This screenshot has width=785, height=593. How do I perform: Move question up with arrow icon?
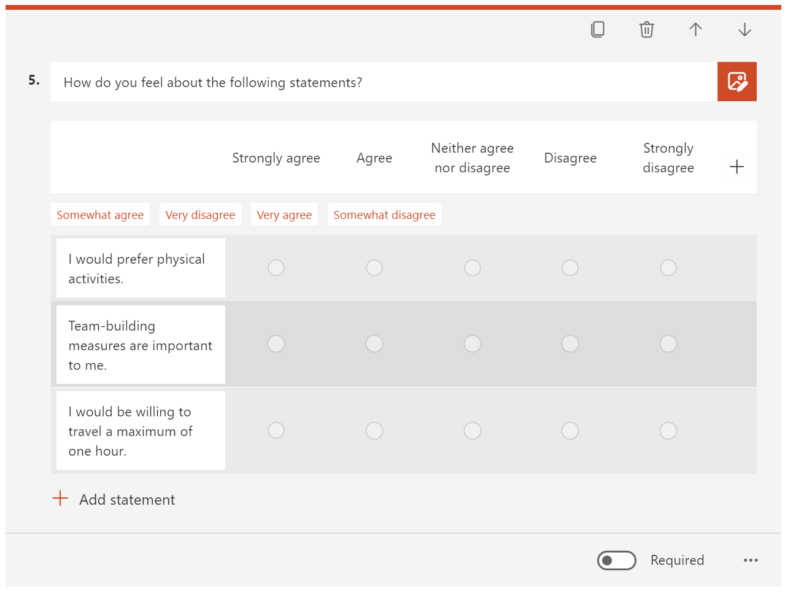[695, 29]
